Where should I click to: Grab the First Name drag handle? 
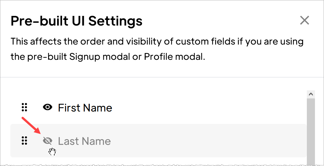click(24, 107)
